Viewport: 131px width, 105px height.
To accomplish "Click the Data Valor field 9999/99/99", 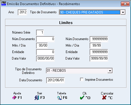I will click(x=99, y=58).
